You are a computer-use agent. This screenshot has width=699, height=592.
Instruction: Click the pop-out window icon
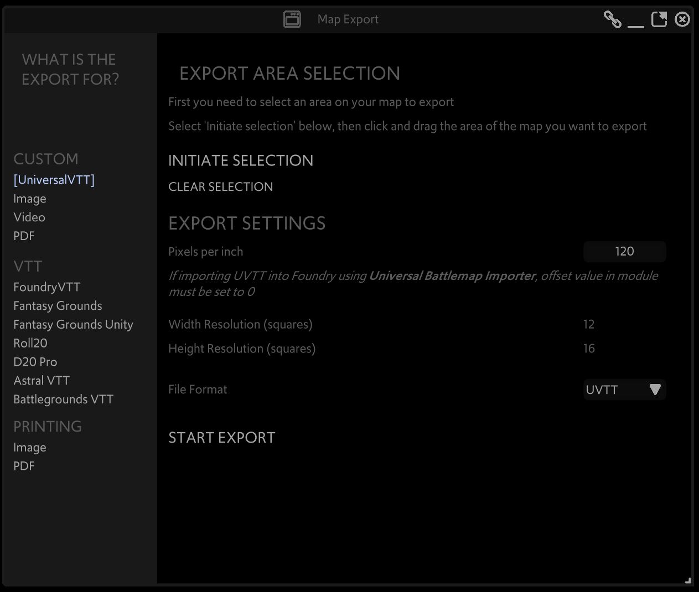[659, 19]
